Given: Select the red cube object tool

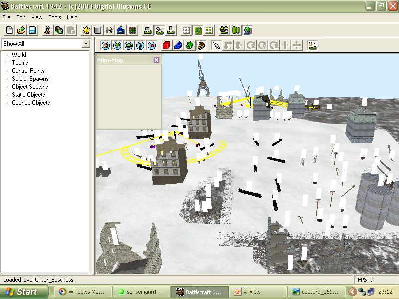Looking at the screenshot, I should click(166, 46).
